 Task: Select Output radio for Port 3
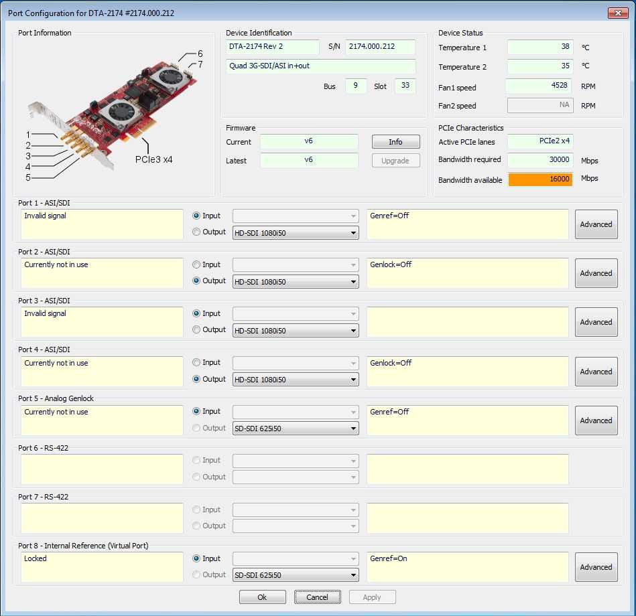196,329
